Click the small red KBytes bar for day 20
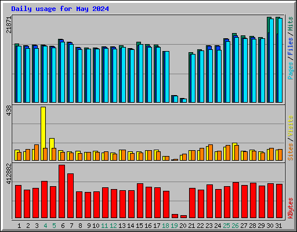Viewport: 297px width, 232px height. click(183, 216)
